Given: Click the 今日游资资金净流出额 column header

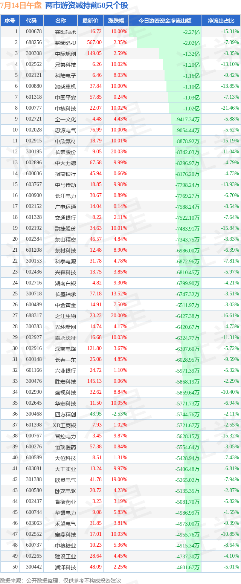Looking at the screenshot, I should [x=165, y=21].
